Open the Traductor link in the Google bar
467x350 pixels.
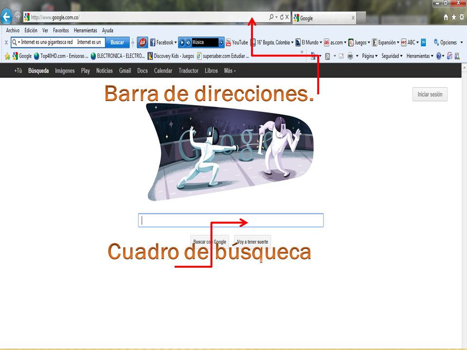click(189, 71)
